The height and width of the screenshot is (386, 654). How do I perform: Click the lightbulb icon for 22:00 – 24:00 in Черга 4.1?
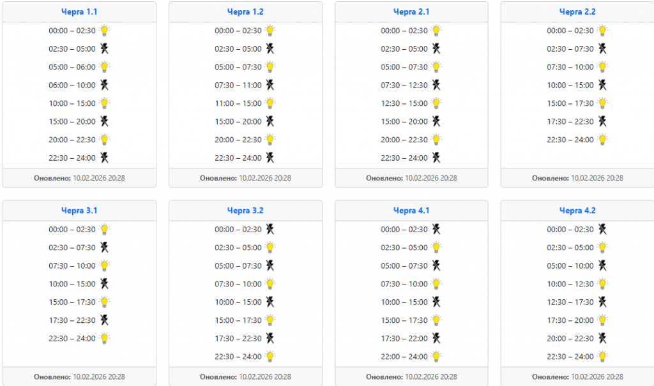click(436, 356)
